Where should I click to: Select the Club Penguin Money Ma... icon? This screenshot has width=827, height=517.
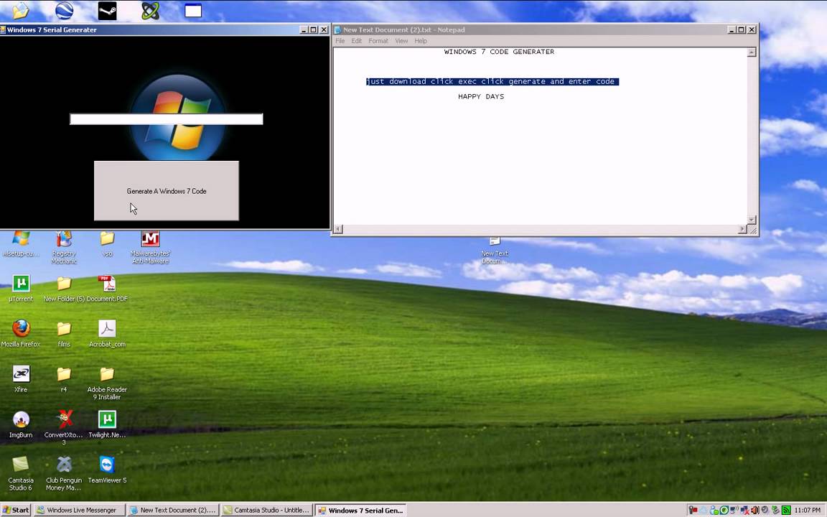(x=64, y=473)
